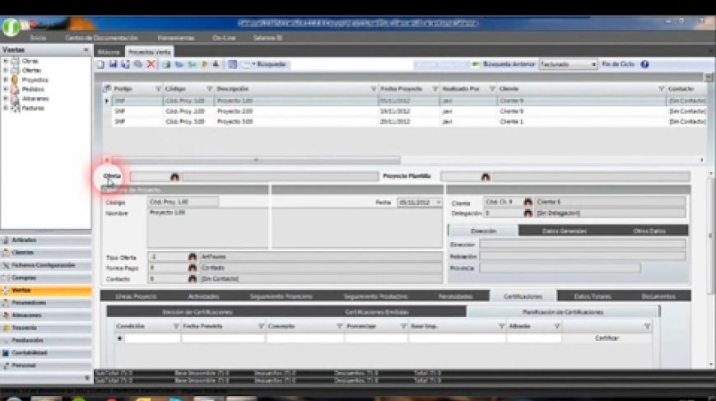This screenshot has width=716, height=401.
Task: Open the Fecha date picker dropdown
Action: [439, 203]
